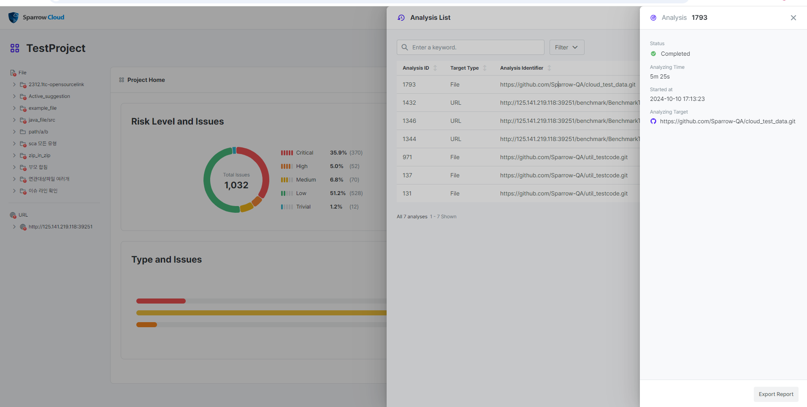Open the Filter dropdown
807x407 pixels.
click(567, 47)
